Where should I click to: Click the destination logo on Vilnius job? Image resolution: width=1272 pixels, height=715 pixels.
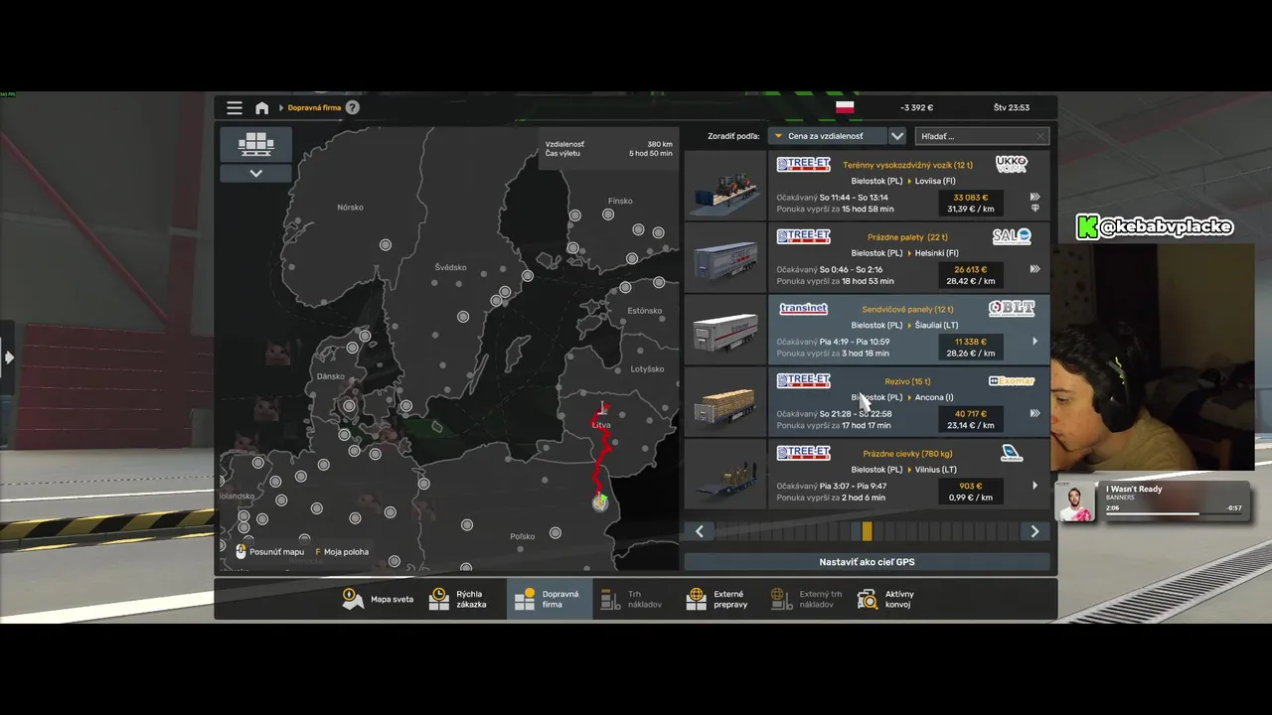(x=1012, y=454)
